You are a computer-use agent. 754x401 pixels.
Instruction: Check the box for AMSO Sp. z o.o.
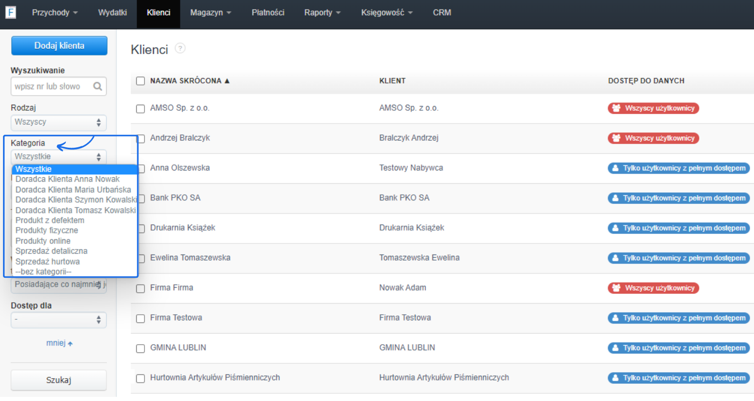click(x=141, y=109)
